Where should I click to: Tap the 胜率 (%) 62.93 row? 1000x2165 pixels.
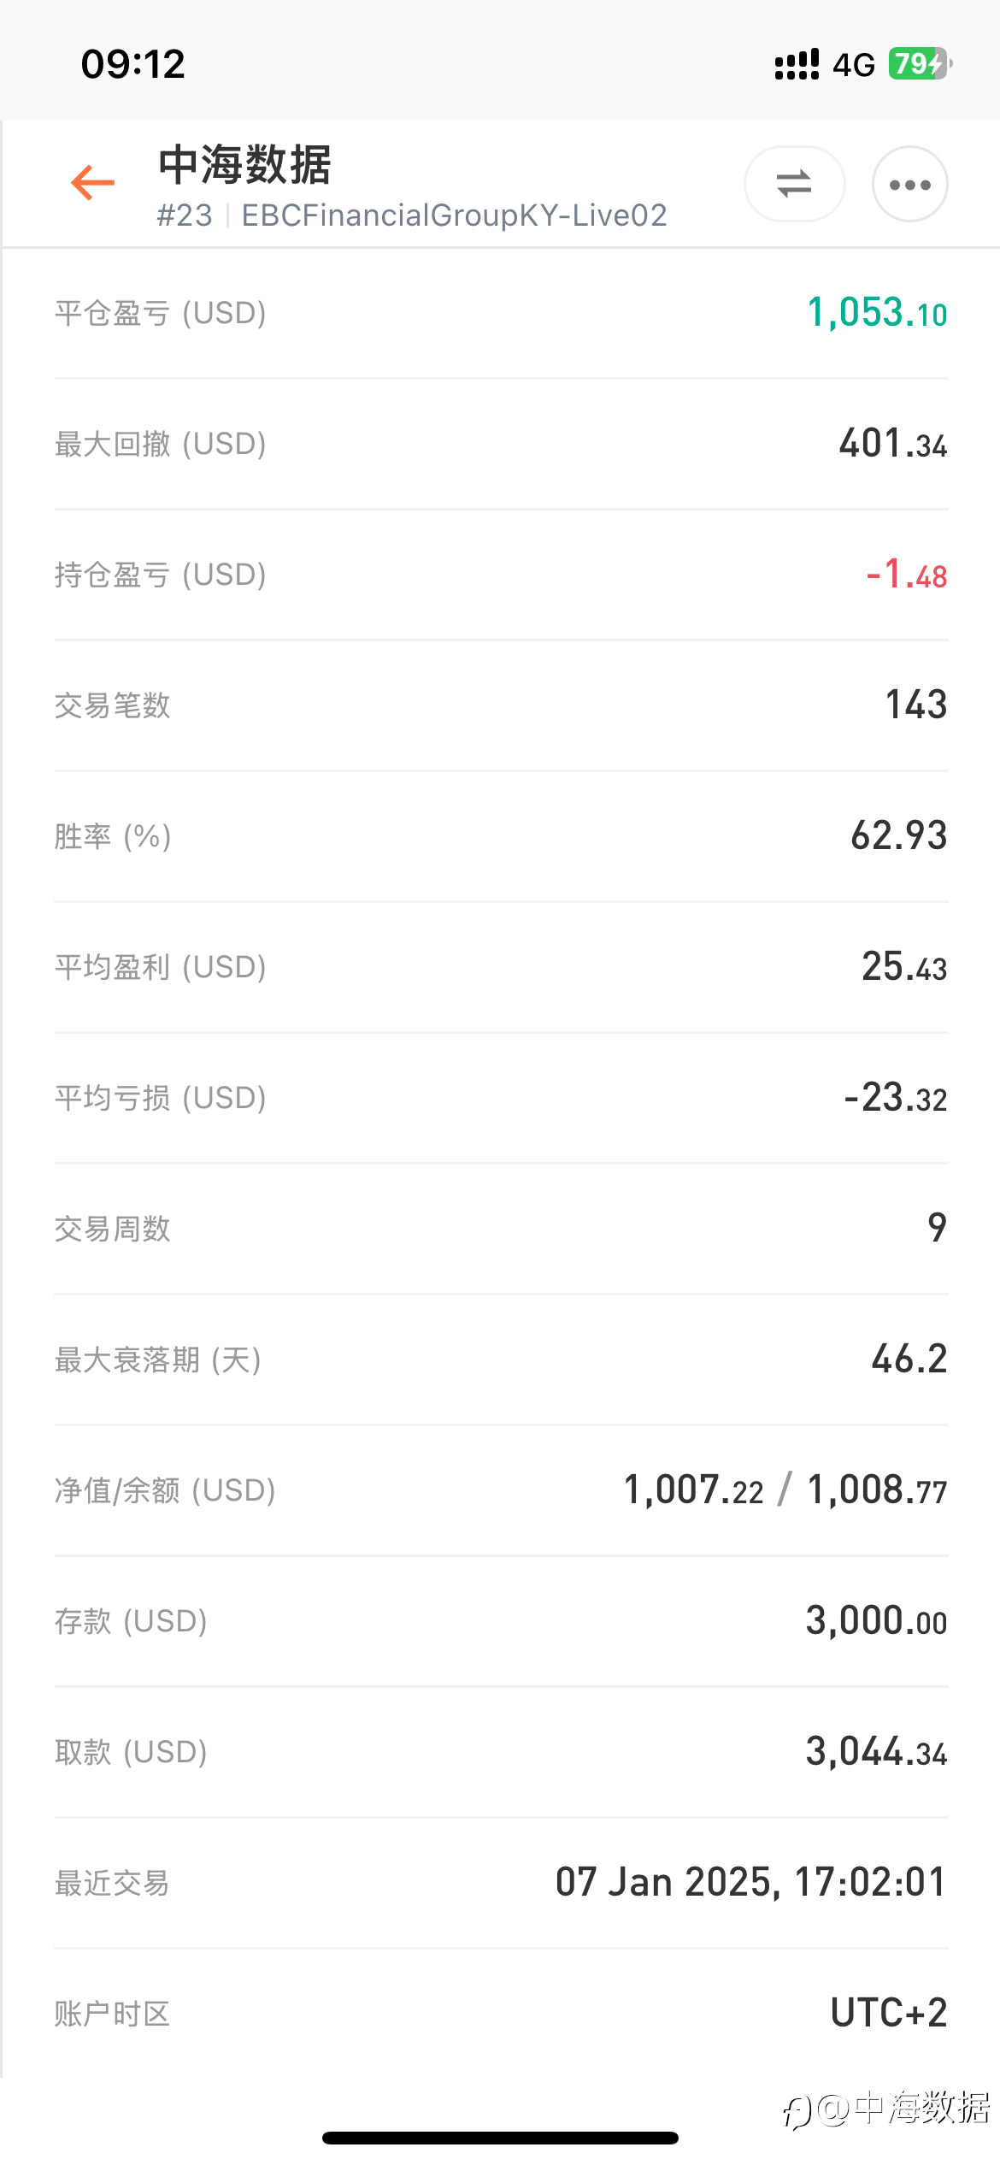(x=501, y=836)
